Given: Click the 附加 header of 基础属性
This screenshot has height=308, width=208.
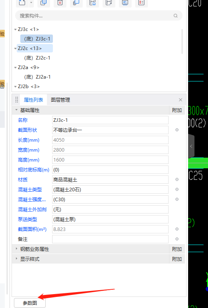Looking at the screenshot, I should pyautogui.click(x=177, y=110).
